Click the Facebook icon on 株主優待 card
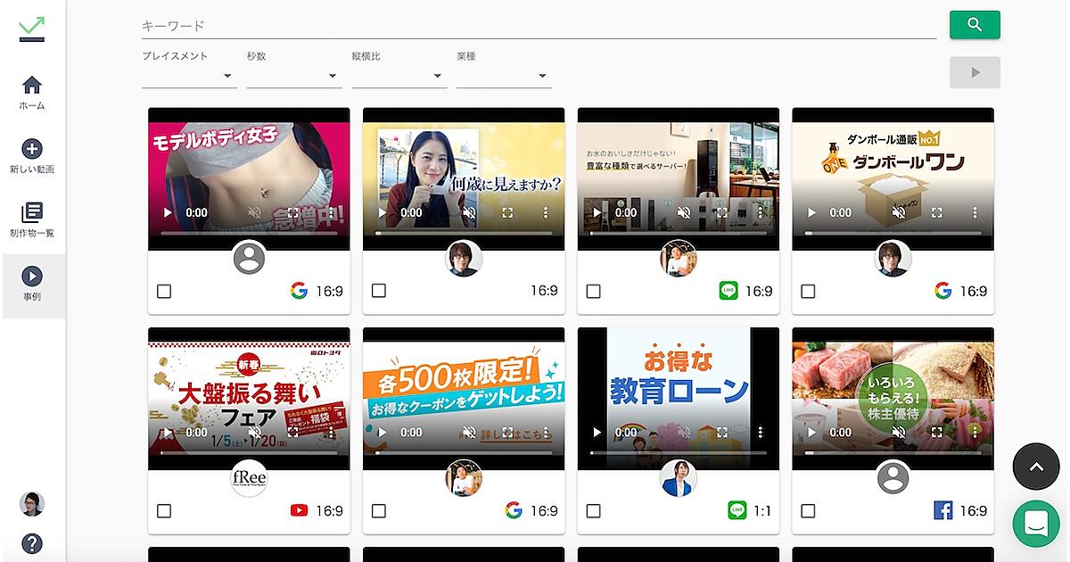Viewport: 1070px width, 562px height. click(943, 511)
